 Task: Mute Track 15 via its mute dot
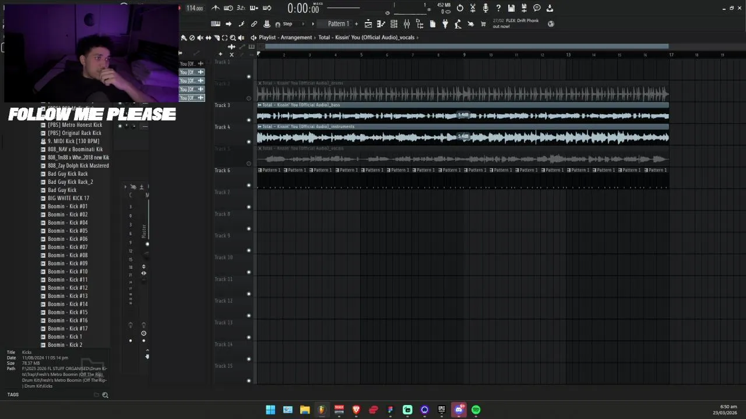tap(249, 381)
